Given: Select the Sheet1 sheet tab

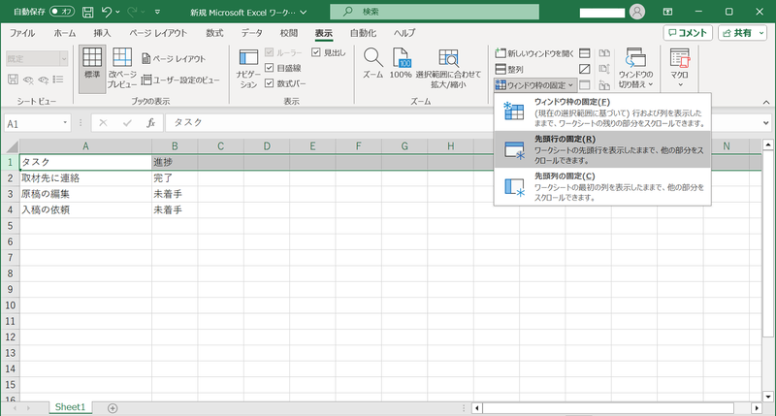Looking at the screenshot, I should point(70,407).
